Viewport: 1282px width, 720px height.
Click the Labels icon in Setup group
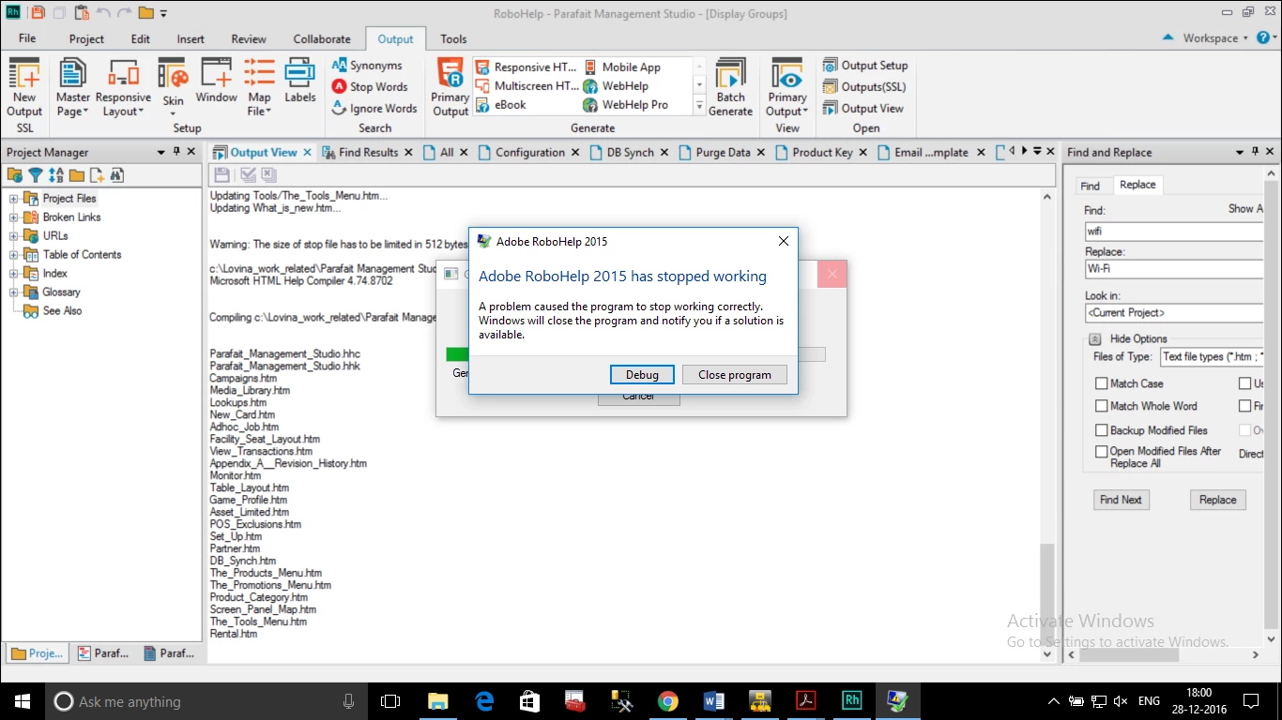[x=300, y=81]
